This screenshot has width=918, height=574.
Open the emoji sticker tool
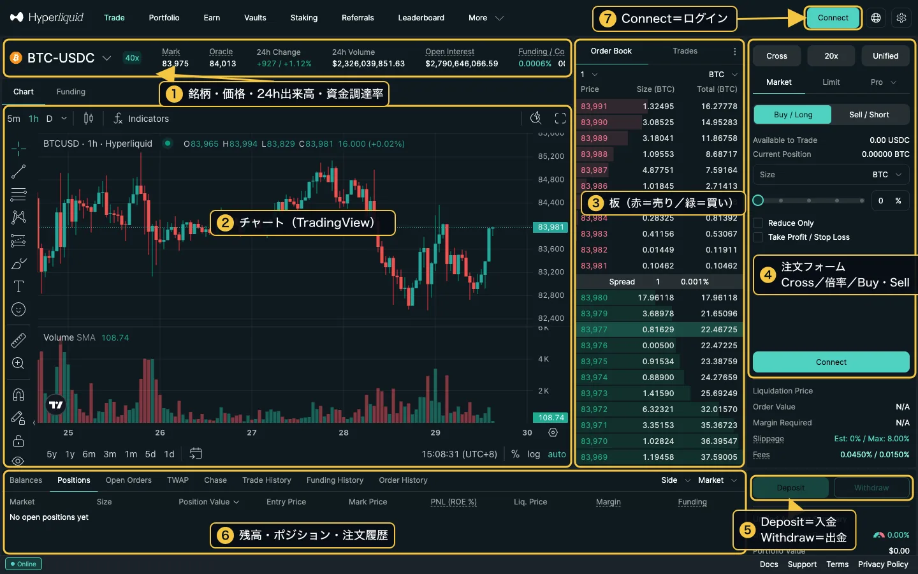[x=18, y=309]
